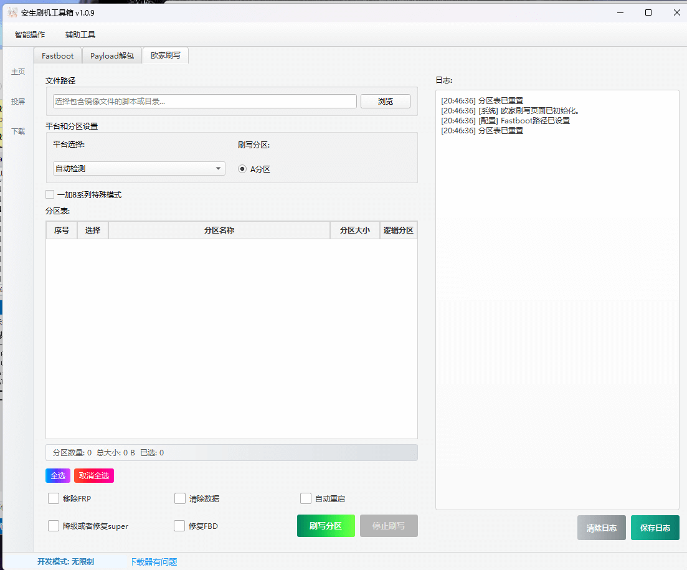This screenshot has width=687, height=570.
Task: Open the 主页 sidebar page
Action: tap(18, 71)
